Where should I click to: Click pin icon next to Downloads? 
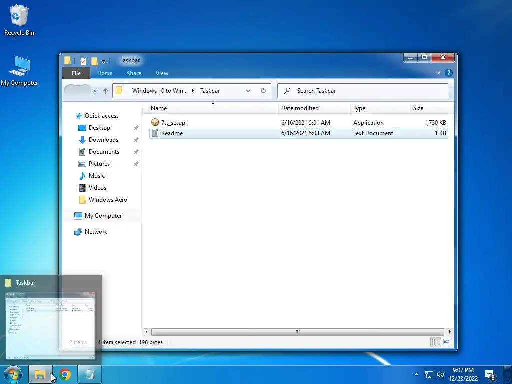pyautogui.click(x=136, y=140)
